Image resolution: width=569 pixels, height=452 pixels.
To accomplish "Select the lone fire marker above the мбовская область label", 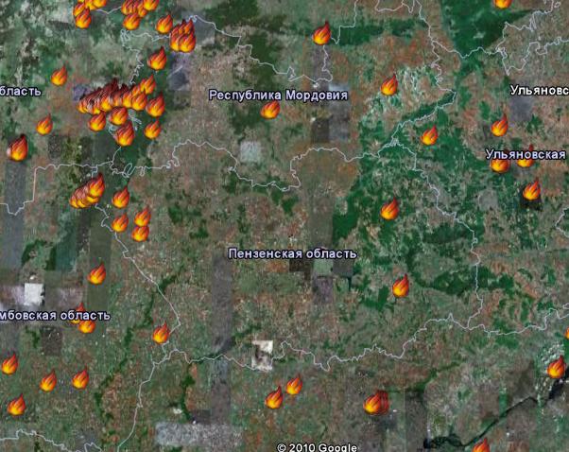I will pyautogui.click(x=97, y=273).
